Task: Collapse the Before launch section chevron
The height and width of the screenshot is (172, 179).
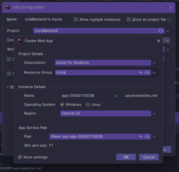Action: (8, 87)
